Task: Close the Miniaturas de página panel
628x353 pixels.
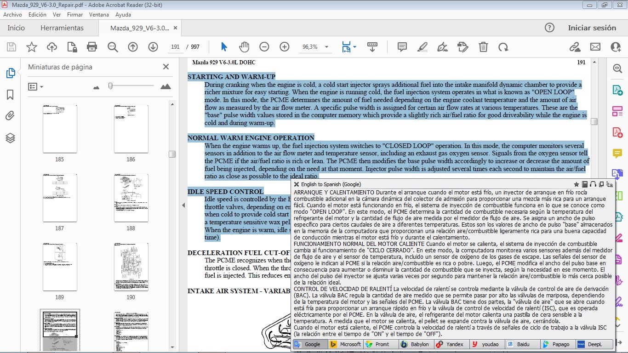Action: click(166, 67)
